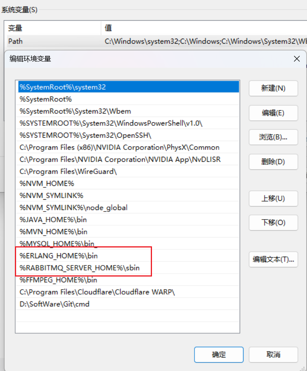Select the %FFMPEG_HOME%\bin entry
Screen dimensions: 307x371
[x=59, y=280]
